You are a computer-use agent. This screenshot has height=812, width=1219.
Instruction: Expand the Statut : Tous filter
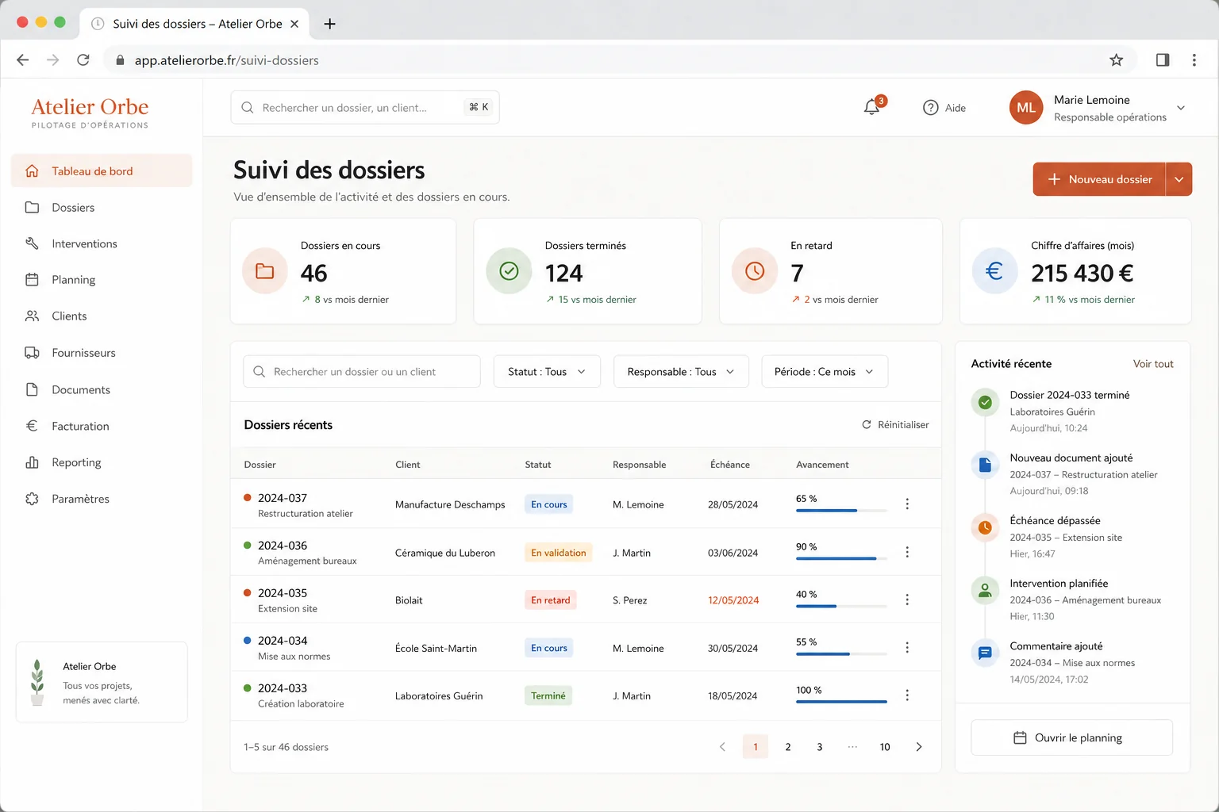click(x=548, y=372)
